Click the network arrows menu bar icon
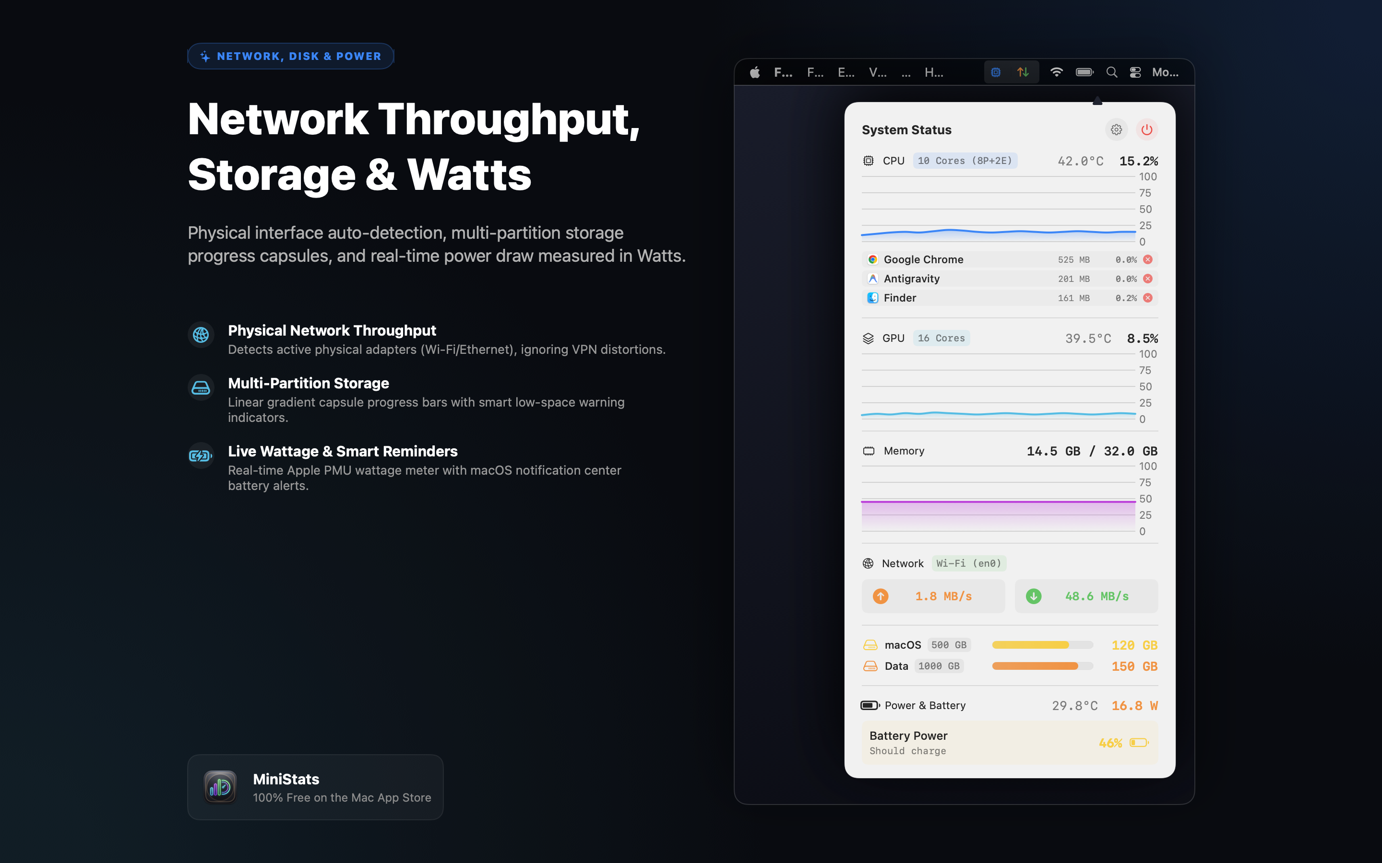 pyautogui.click(x=1023, y=72)
